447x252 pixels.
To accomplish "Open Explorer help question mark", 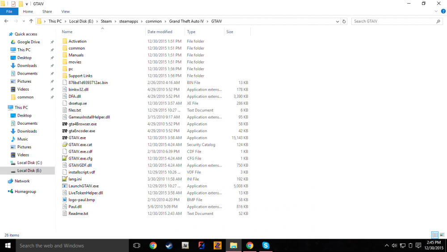I will 443,12.
